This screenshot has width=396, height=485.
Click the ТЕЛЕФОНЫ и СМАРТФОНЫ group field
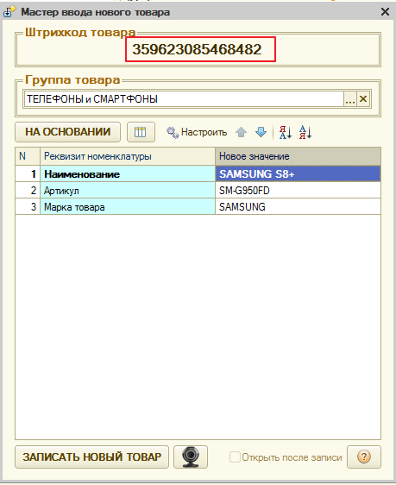click(x=184, y=99)
